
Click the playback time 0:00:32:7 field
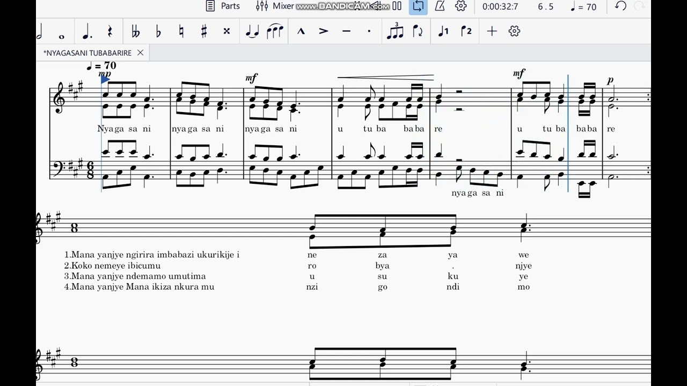(x=500, y=7)
